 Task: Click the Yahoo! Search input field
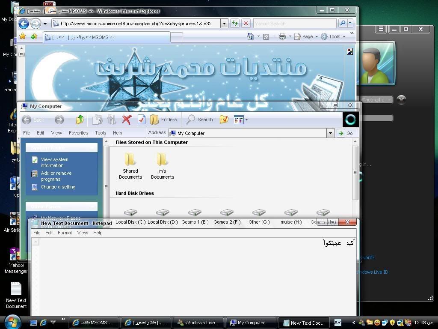pyautogui.click(x=294, y=24)
